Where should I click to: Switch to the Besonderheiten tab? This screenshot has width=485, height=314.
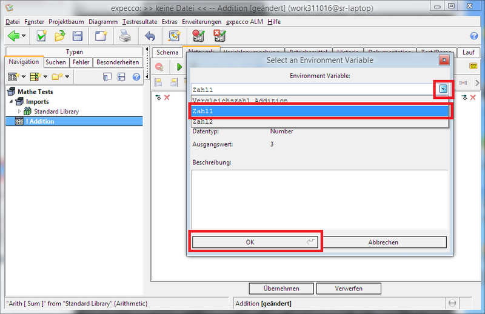coord(118,62)
